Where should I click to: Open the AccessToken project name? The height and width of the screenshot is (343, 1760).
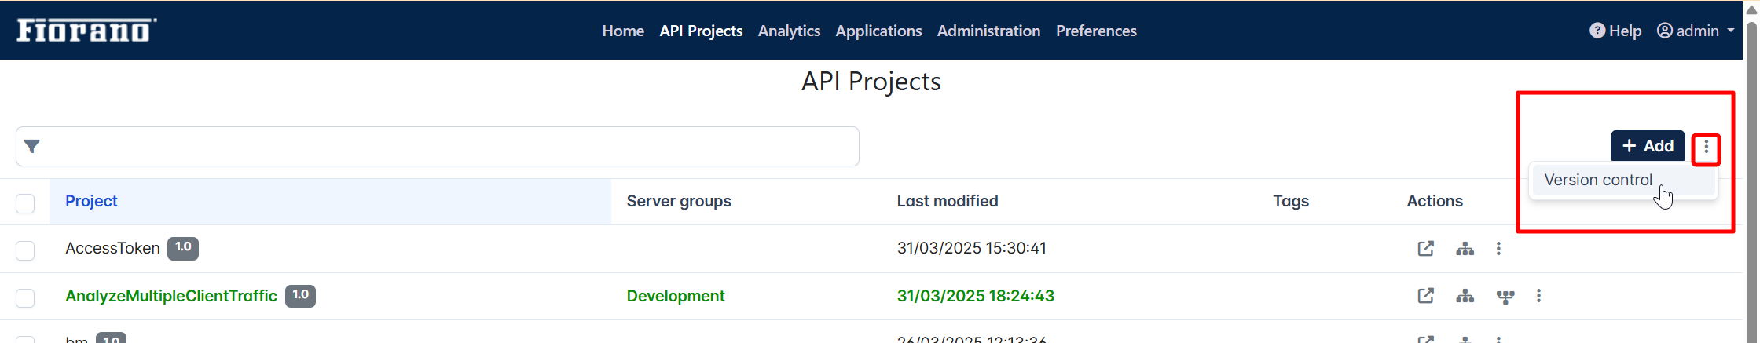pyautogui.click(x=112, y=248)
